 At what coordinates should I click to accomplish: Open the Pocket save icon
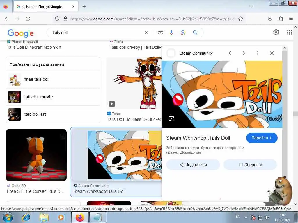point(270,19)
